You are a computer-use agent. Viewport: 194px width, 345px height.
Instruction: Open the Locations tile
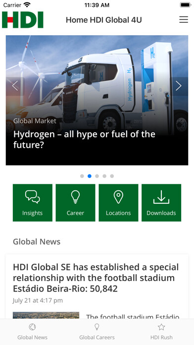118,203
